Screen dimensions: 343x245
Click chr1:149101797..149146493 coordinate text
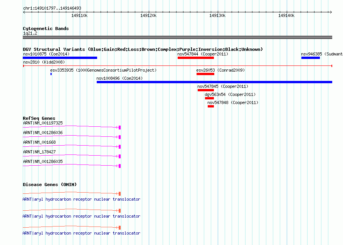click(x=52, y=8)
